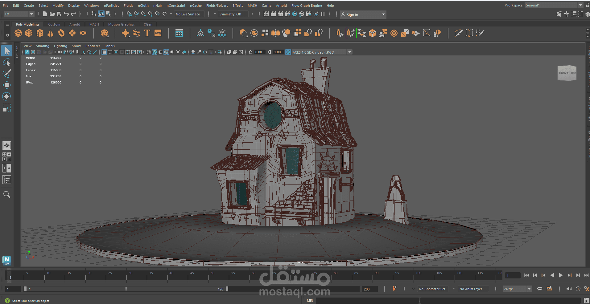Create a polygon cube from the shelf
This screenshot has height=304, width=590.
pos(29,33)
